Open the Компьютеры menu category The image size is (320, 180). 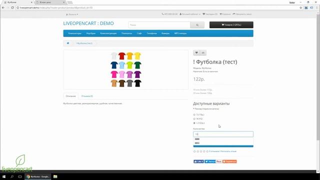tap(74, 33)
